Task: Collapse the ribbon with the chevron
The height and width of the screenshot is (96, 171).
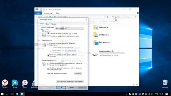Action: tap(135, 13)
